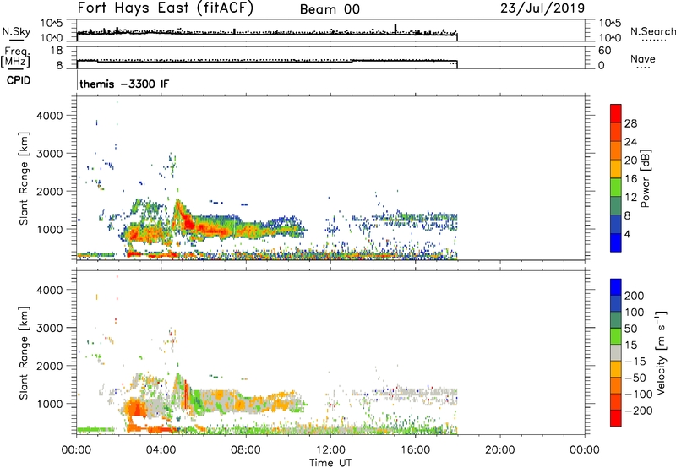The width and height of the screenshot is (676, 468).
Task: Click the gray band of the velocity colorbar
Action: (616, 353)
